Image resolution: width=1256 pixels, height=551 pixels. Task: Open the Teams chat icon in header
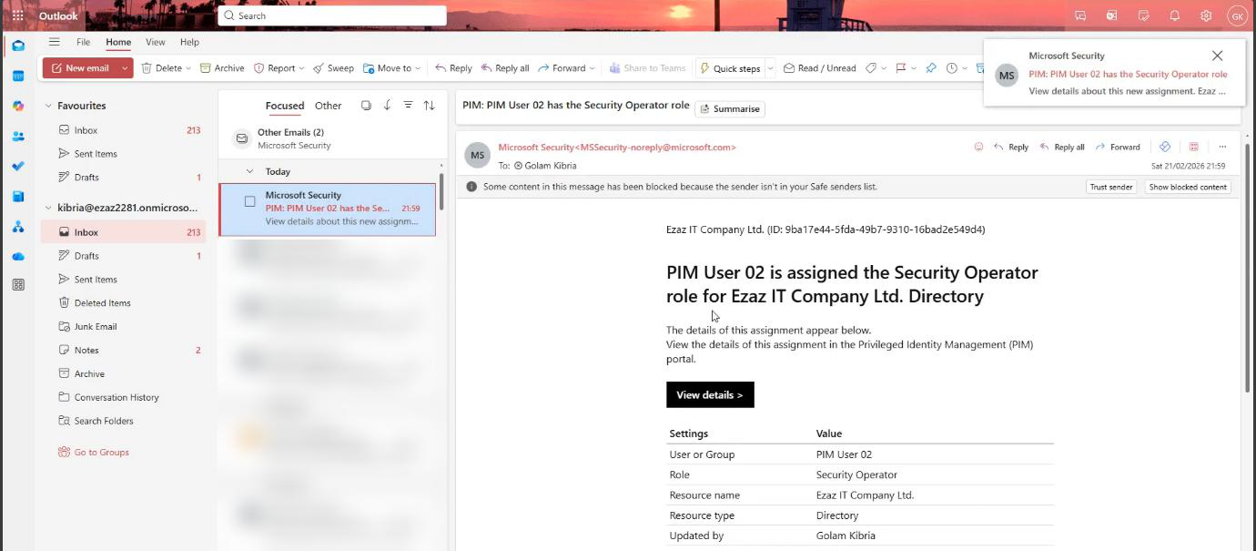coord(1080,15)
